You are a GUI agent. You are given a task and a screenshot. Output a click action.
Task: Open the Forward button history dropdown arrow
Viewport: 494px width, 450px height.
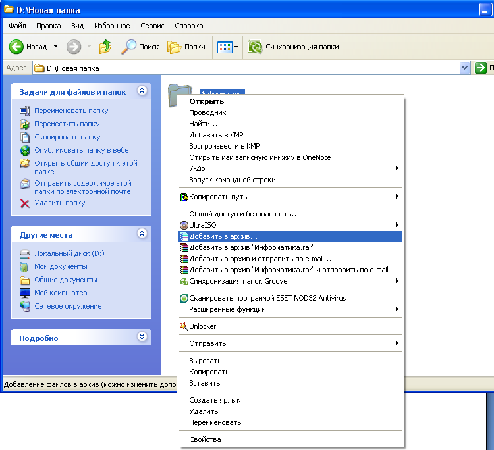point(89,47)
